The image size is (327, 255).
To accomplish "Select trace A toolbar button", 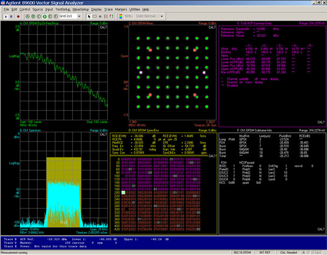I will click(x=28, y=16).
